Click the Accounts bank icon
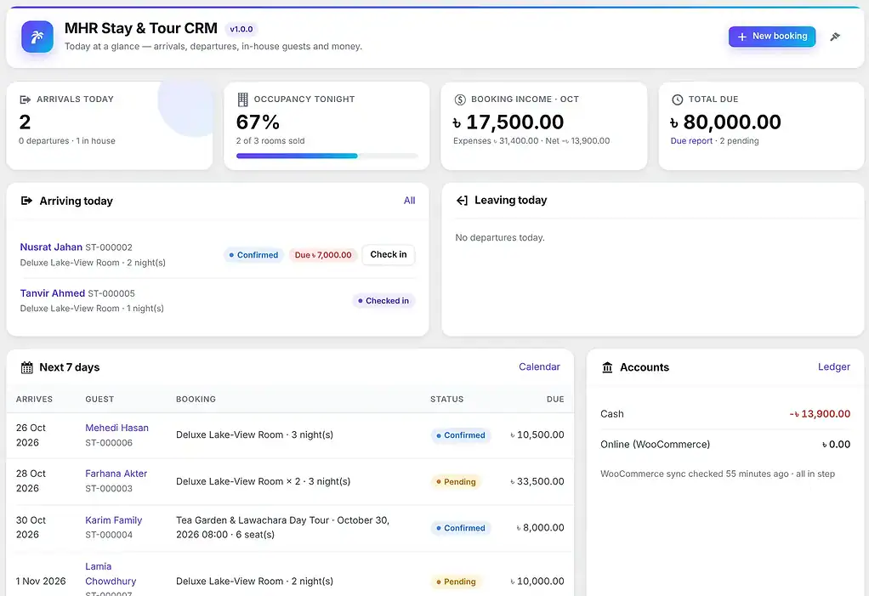Screen dimensions: 869x596 (x=607, y=367)
